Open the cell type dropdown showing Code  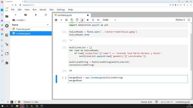(x=109, y=20)
